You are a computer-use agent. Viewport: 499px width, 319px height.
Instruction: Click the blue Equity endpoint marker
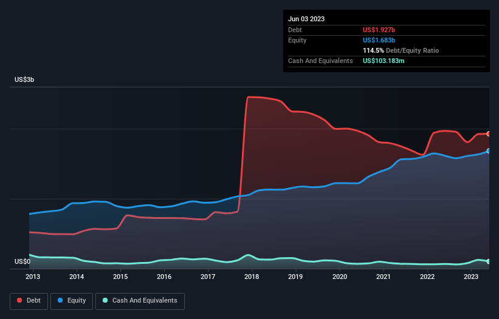489,151
